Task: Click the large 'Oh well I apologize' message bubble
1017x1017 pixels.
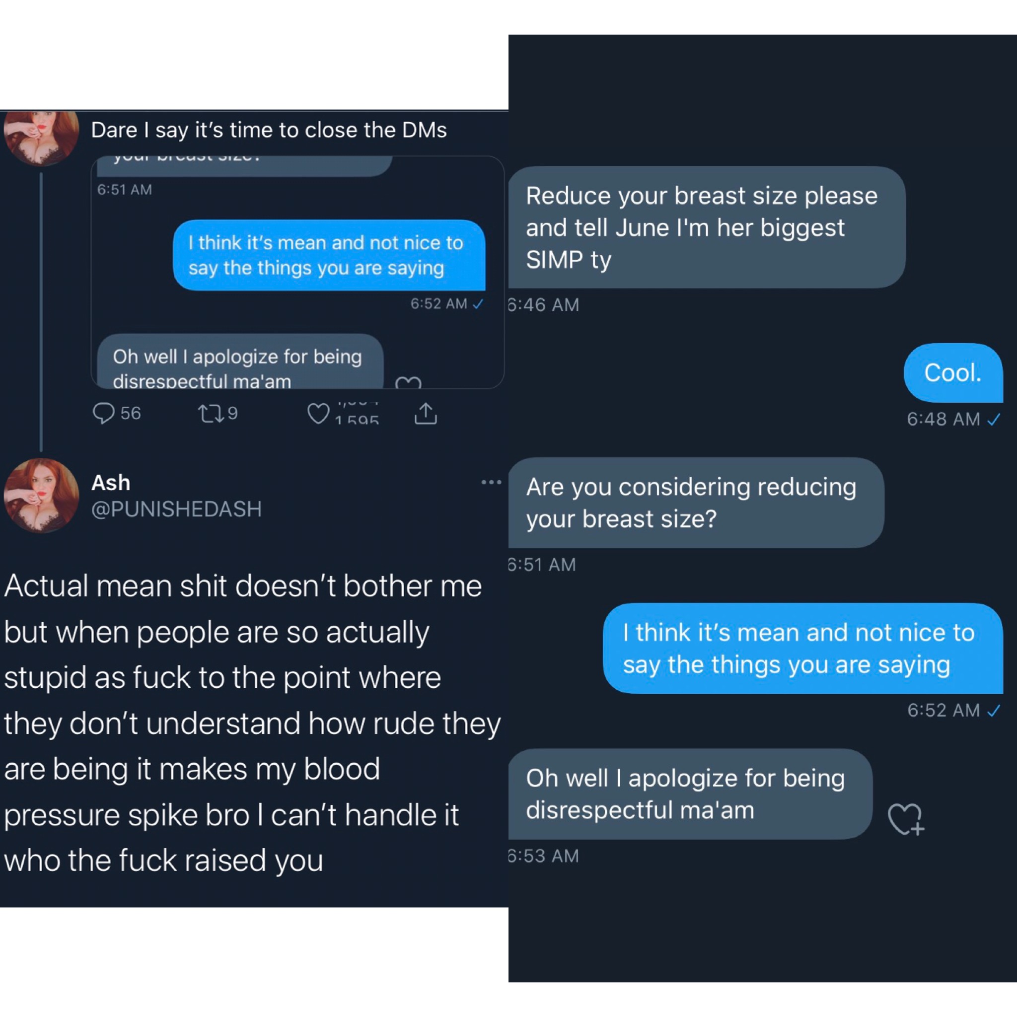Action: click(x=687, y=794)
